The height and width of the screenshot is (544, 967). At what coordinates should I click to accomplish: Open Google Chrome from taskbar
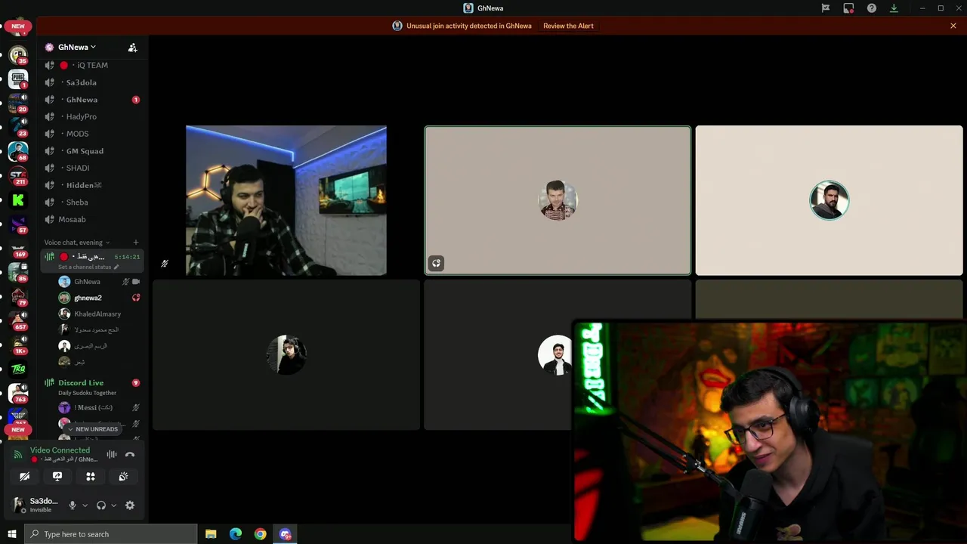[261, 534]
